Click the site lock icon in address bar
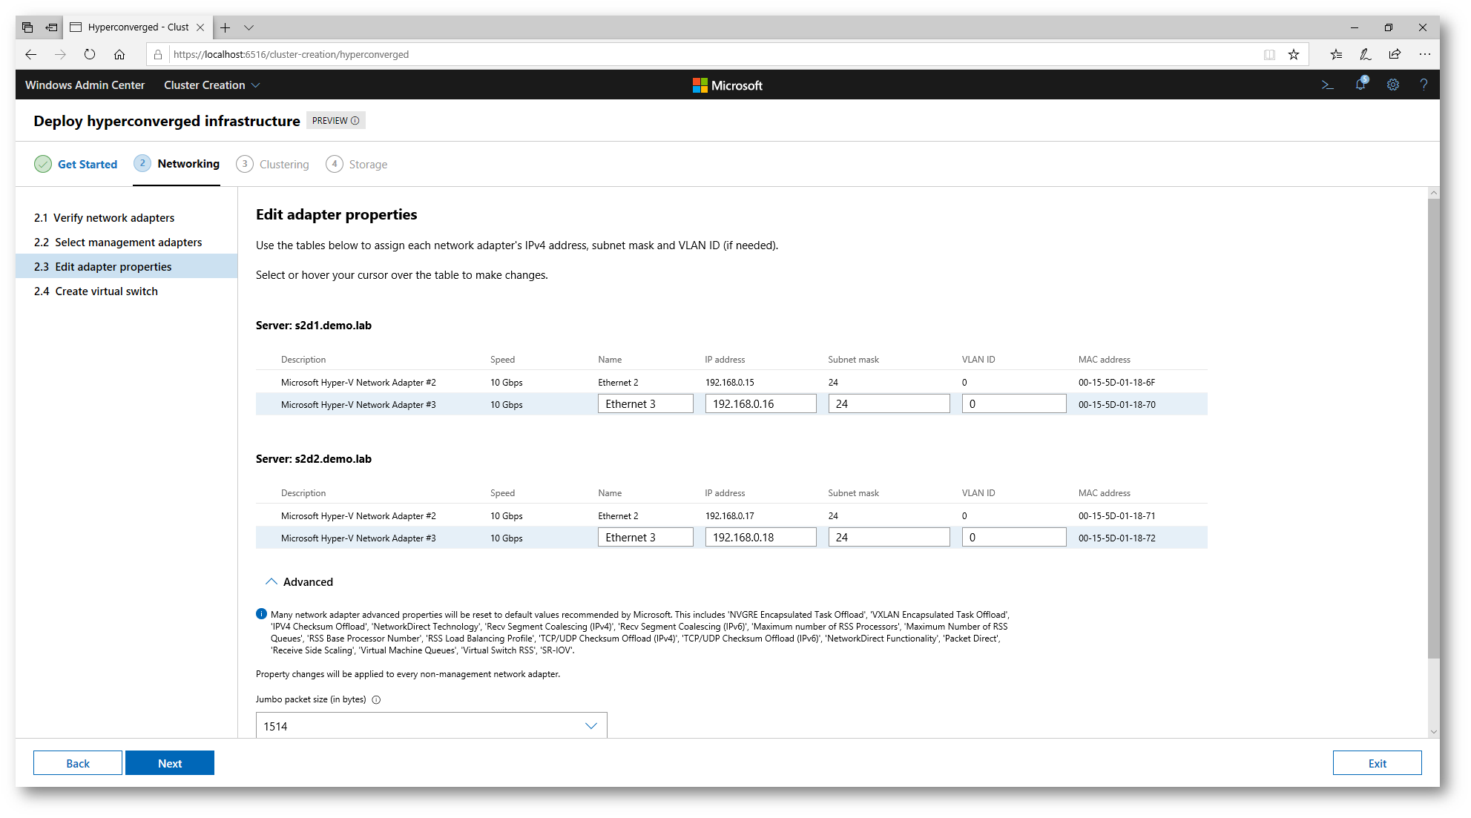 pos(158,54)
